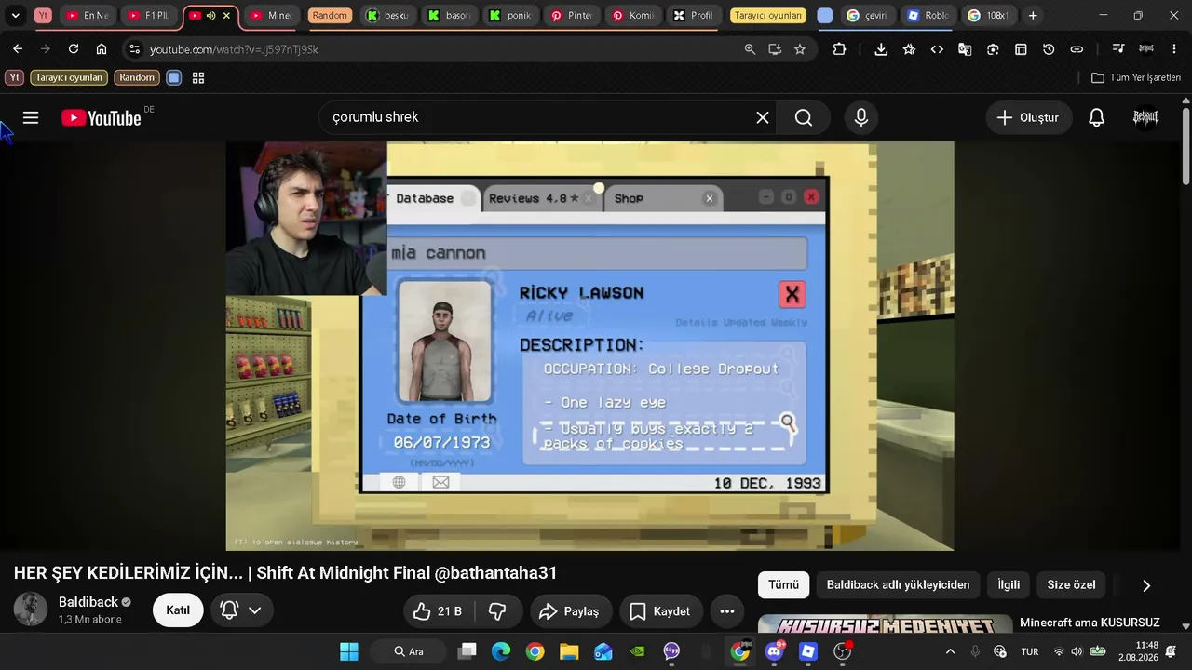
Task: Select the Size özel filter chip
Action: tap(1071, 585)
